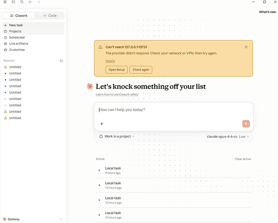This screenshot has height=223, width=278.
Task: Click the Check again button
Action: click(141, 70)
